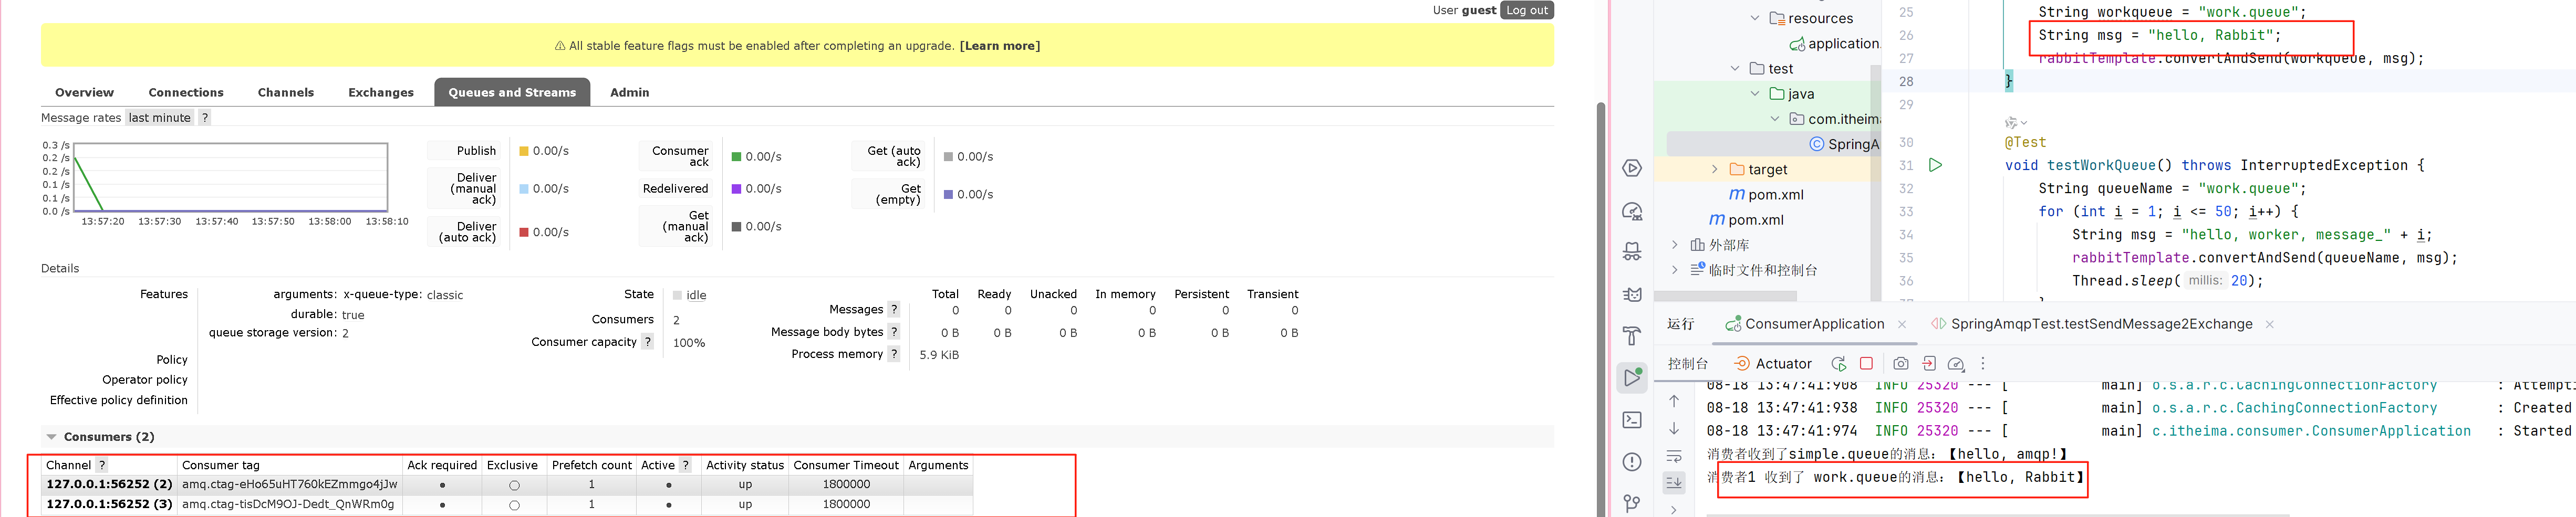Open the Build hammer tool window
The width and height of the screenshot is (2576, 517).
pos(1632,335)
